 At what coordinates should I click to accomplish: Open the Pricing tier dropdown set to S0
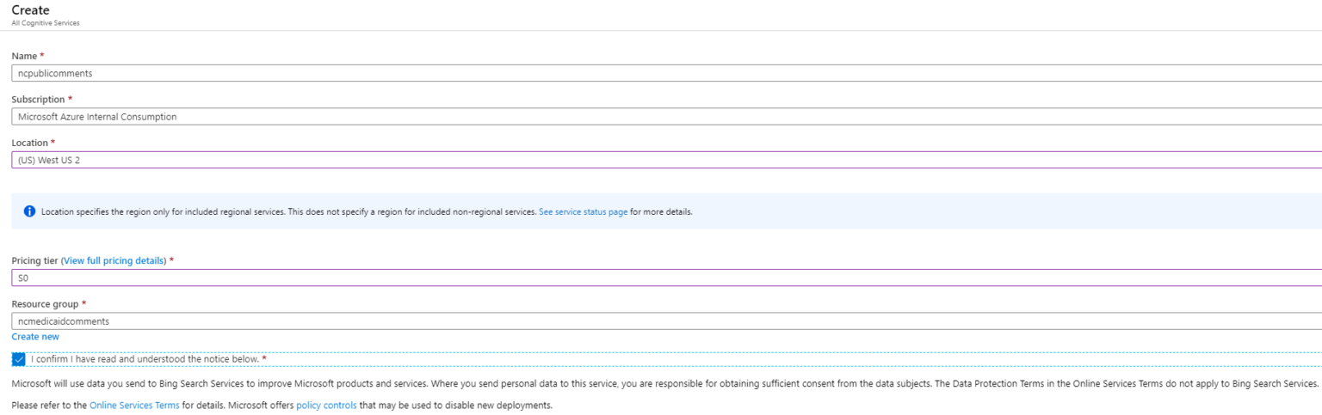[x=663, y=278]
